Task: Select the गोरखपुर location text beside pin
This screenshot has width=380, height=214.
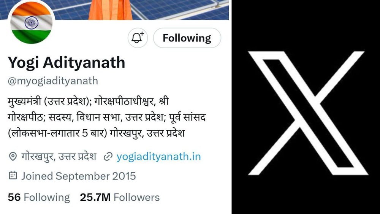Action: (x=59, y=157)
